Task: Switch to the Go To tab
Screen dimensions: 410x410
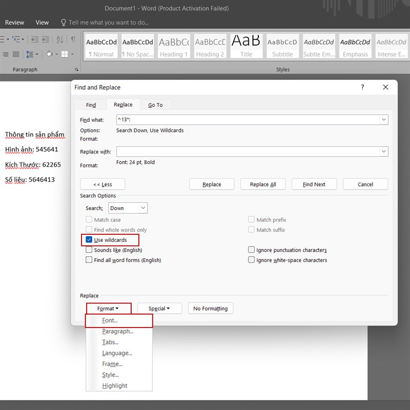Action: [x=155, y=105]
